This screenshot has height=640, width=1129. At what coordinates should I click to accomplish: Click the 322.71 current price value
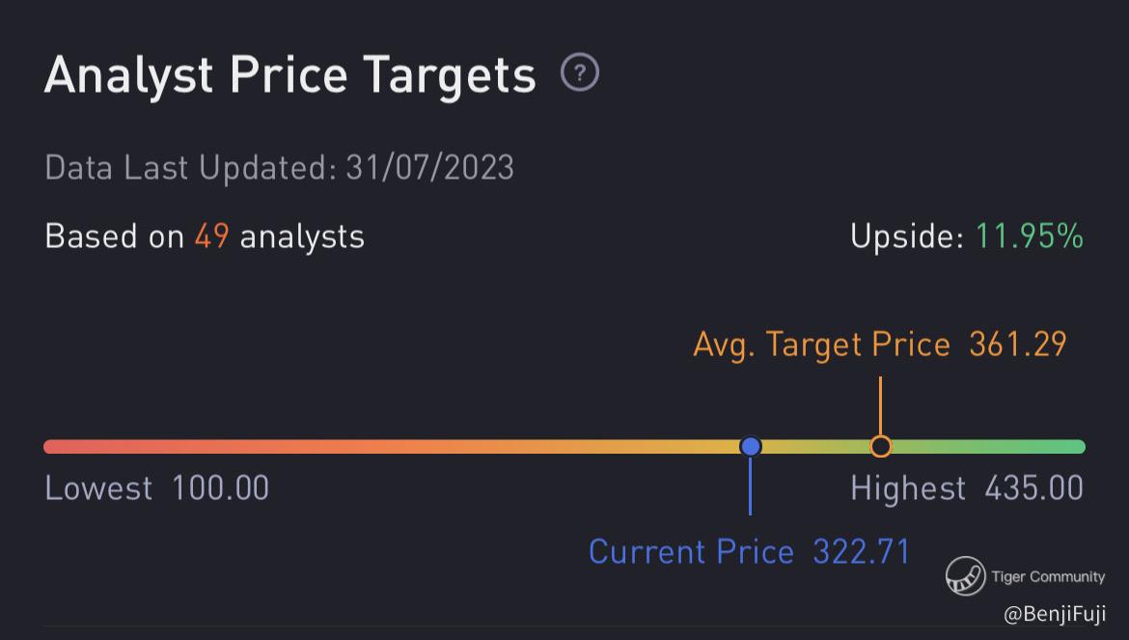[861, 552]
